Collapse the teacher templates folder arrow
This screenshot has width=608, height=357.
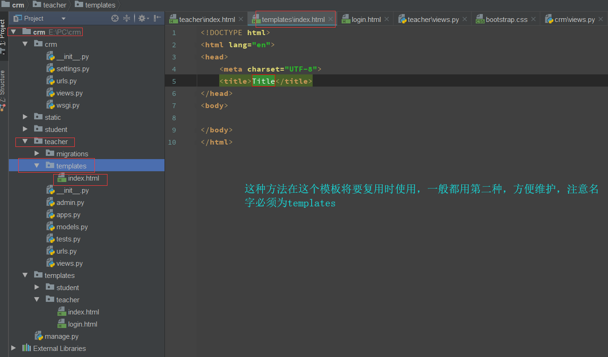[37, 166]
